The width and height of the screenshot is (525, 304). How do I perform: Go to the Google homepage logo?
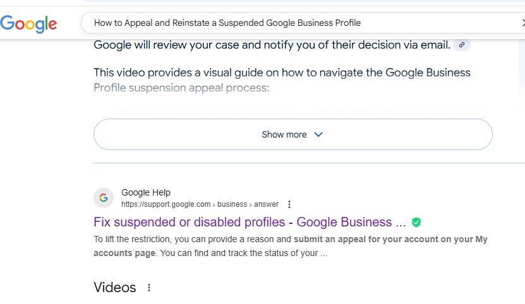point(28,23)
